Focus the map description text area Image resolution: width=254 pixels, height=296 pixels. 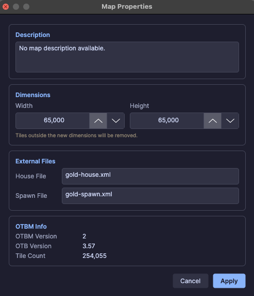127,57
